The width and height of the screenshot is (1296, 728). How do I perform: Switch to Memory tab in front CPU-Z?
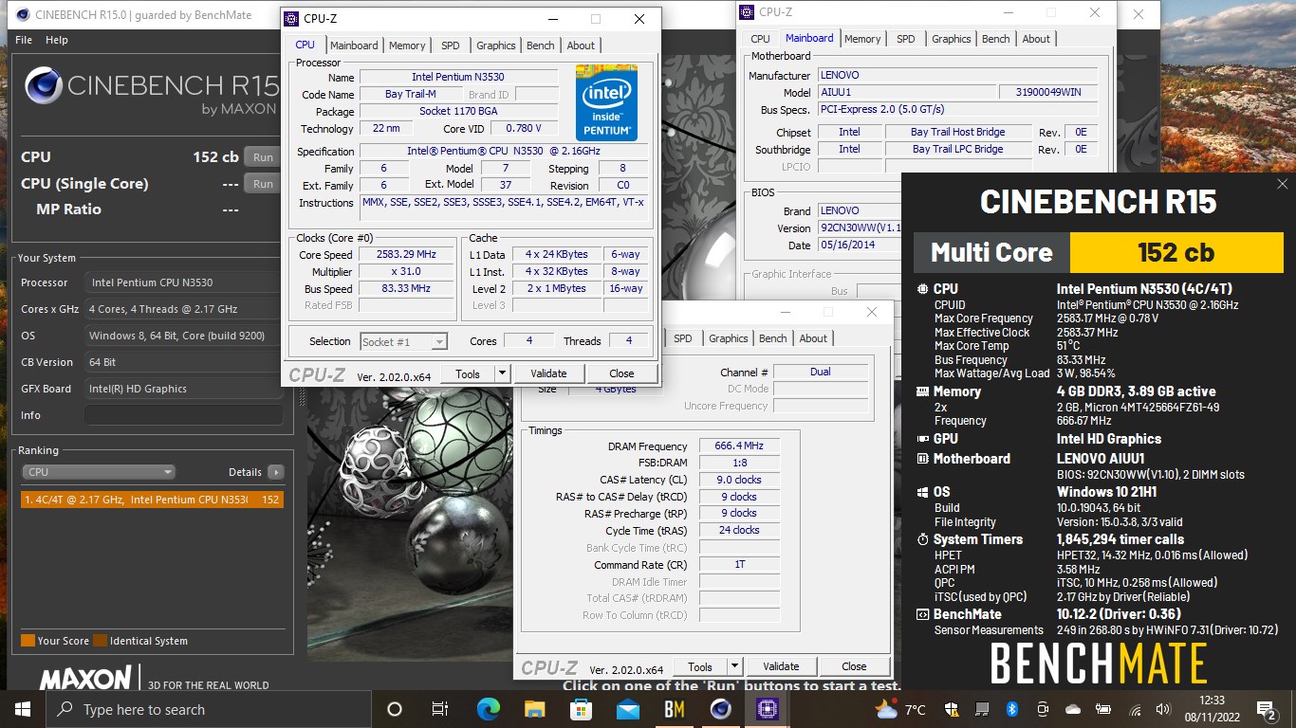(x=407, y=45)
